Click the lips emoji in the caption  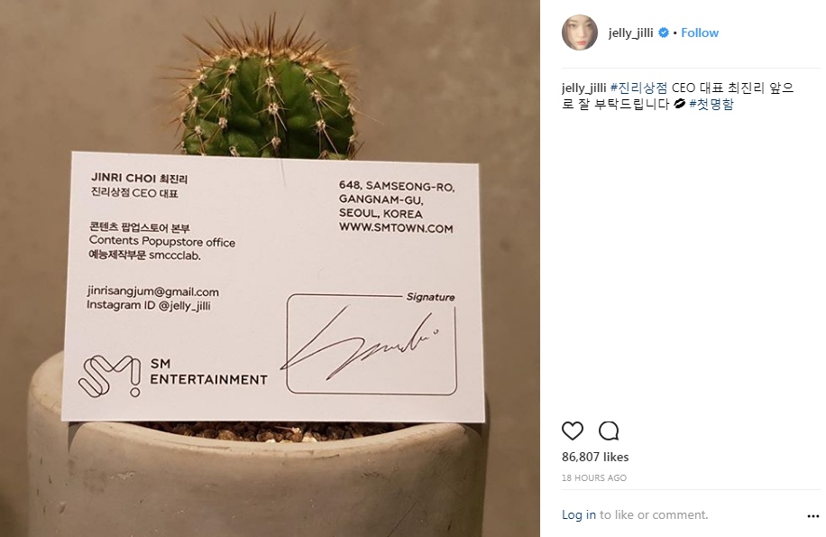click(x=680, y=104)
